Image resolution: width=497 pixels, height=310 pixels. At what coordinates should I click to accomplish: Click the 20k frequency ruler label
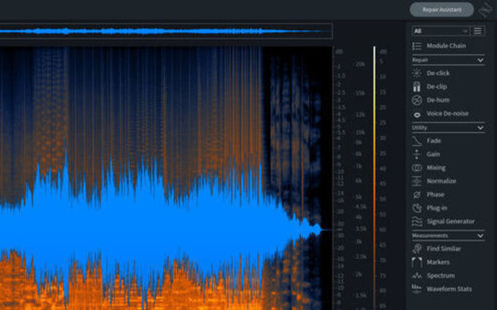360,65
